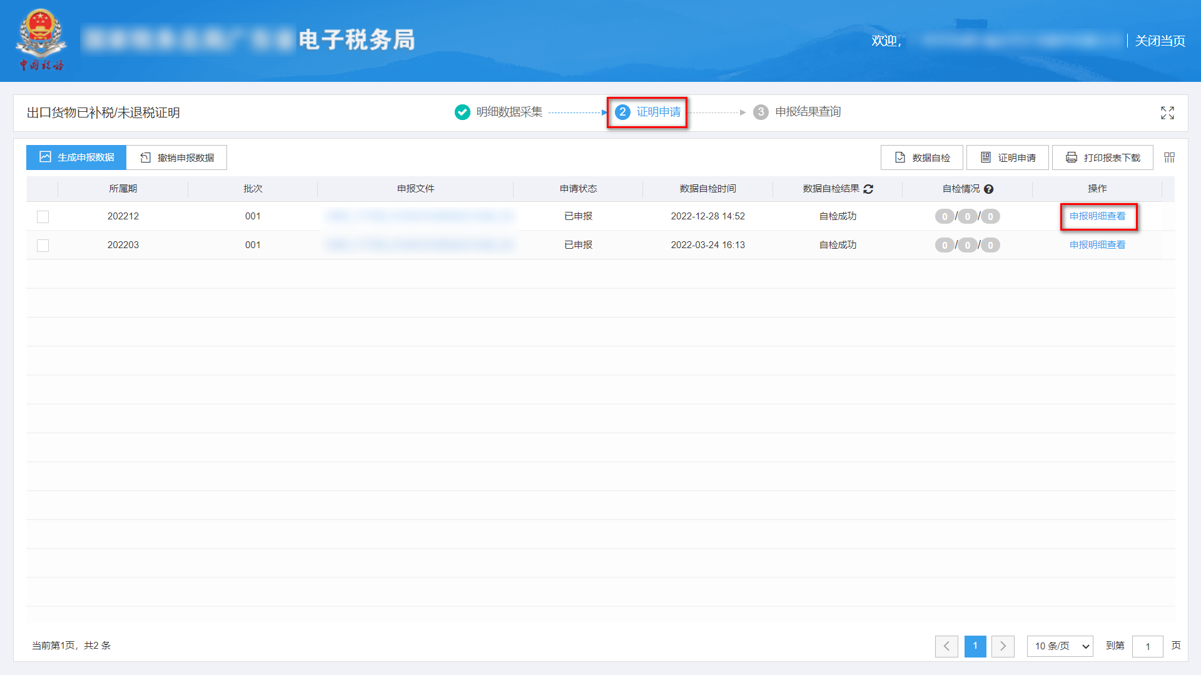Click the completed step one checkmark icon
Screen dimensions: 1201x675
tap(462, 112)
